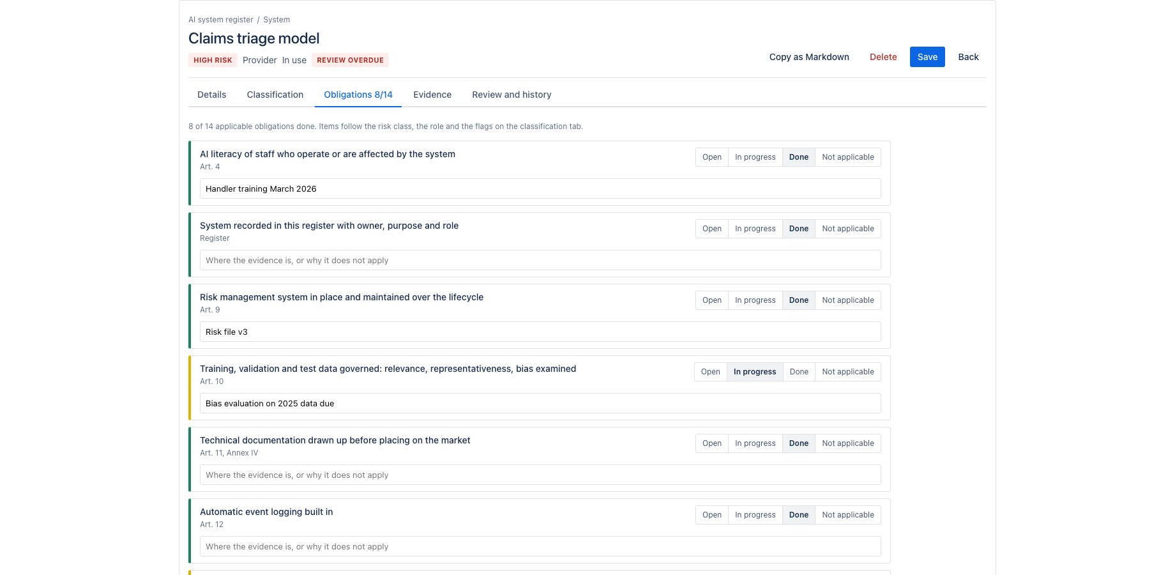Screen dimensions: 1175x575
Task: Mark Risk management system as Not applicable
Action: pos(848,300)
